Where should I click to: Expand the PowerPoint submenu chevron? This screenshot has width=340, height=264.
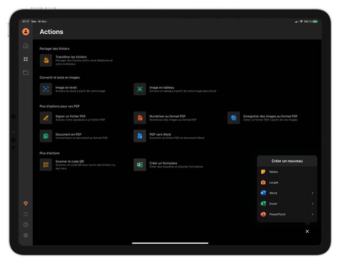coord(313,214)
